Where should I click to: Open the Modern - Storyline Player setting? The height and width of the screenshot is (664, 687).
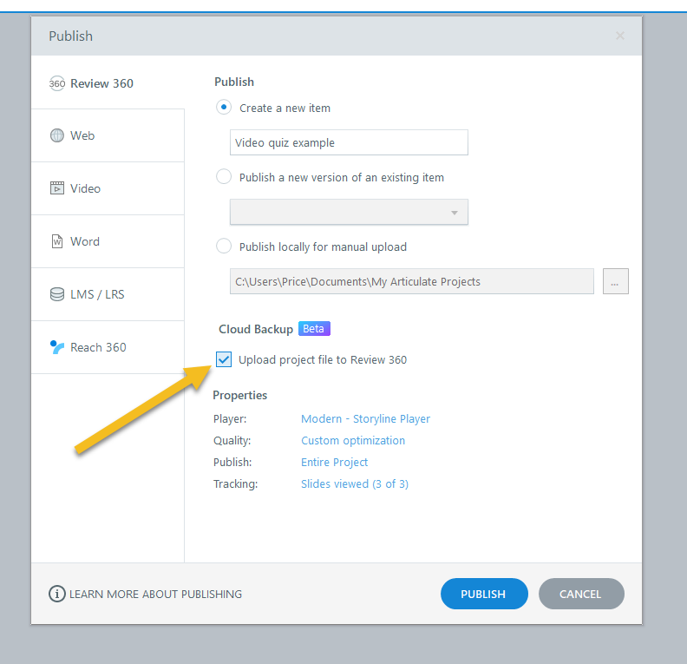coord(365,418)
